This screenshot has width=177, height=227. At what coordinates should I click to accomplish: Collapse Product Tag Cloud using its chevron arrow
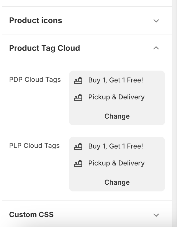click(156, 48)
